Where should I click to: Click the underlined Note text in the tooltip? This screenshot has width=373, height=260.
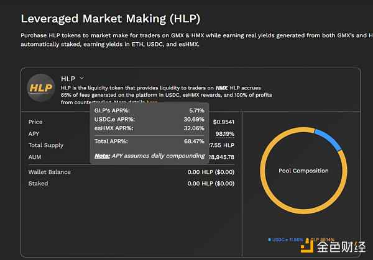click(x=102, y=156)
